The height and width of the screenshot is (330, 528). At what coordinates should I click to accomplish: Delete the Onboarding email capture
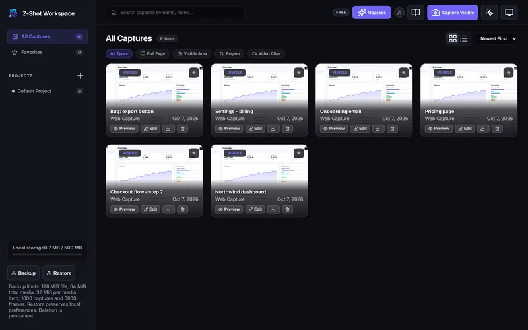[x=392, y=129]
